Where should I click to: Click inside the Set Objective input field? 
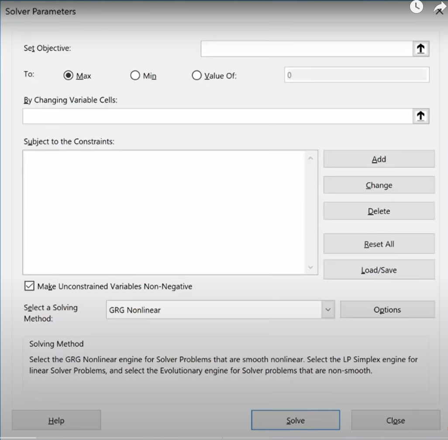pos(306,49)
